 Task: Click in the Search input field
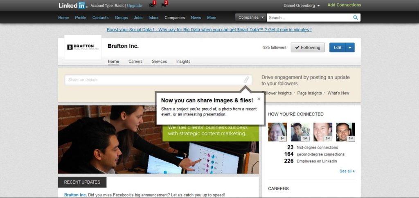point(309,18)
